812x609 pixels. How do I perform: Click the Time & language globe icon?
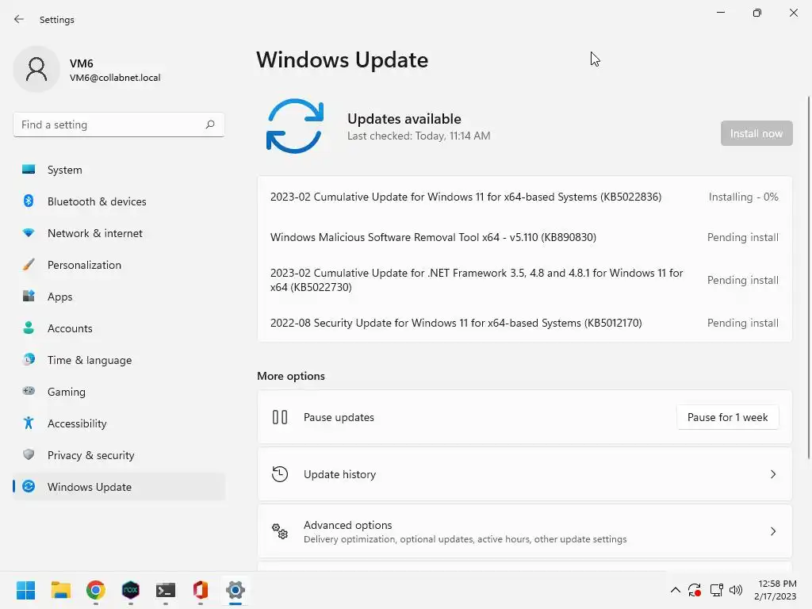pyautogui.click(x=29, y=359)
